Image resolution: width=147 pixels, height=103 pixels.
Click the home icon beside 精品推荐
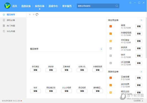pos(4,14)
